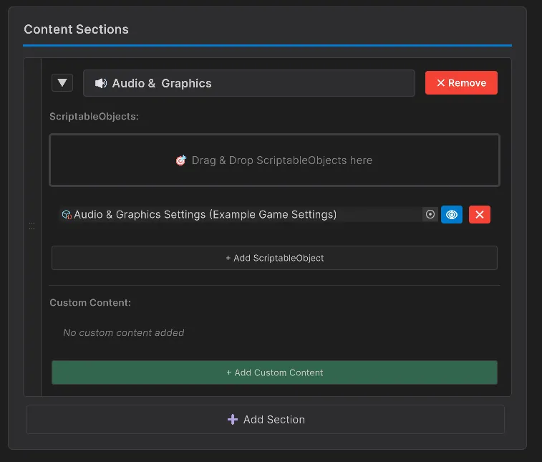
Task: Click the red Remove section button
Action: click(x=461, y=83)
